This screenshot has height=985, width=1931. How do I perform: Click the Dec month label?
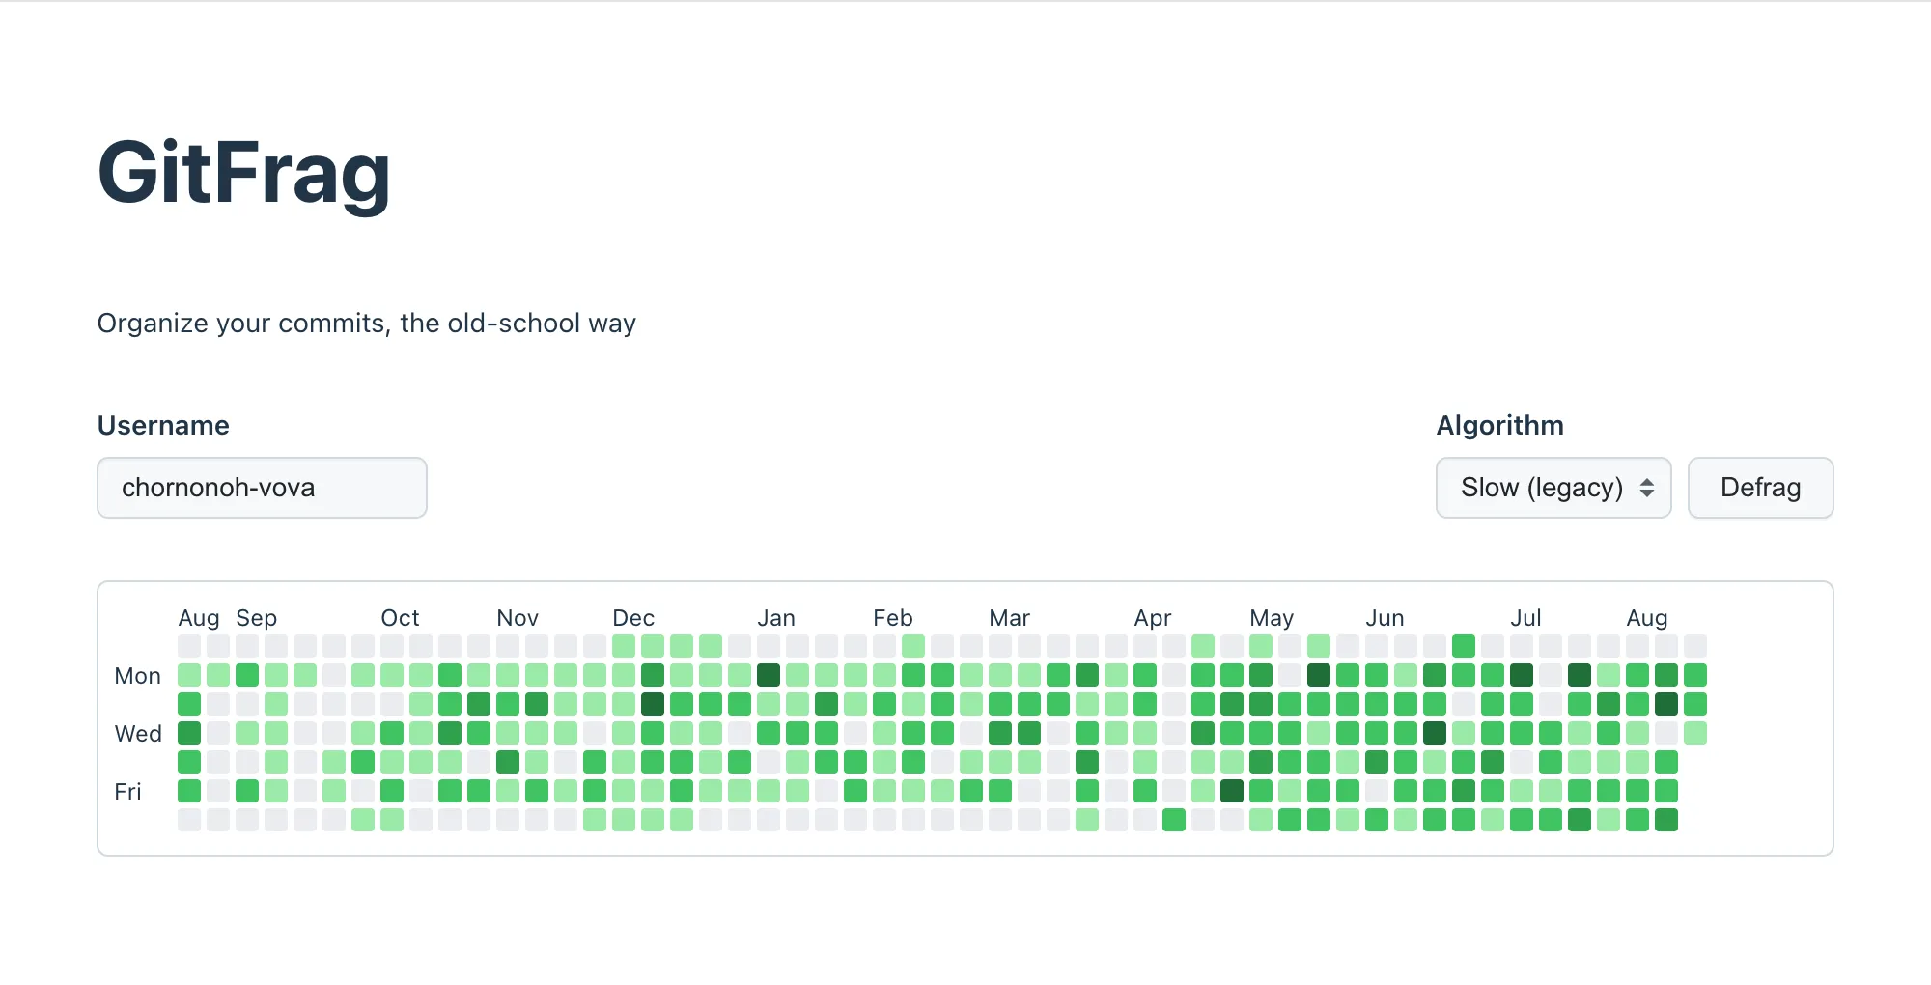pos(633,618)
